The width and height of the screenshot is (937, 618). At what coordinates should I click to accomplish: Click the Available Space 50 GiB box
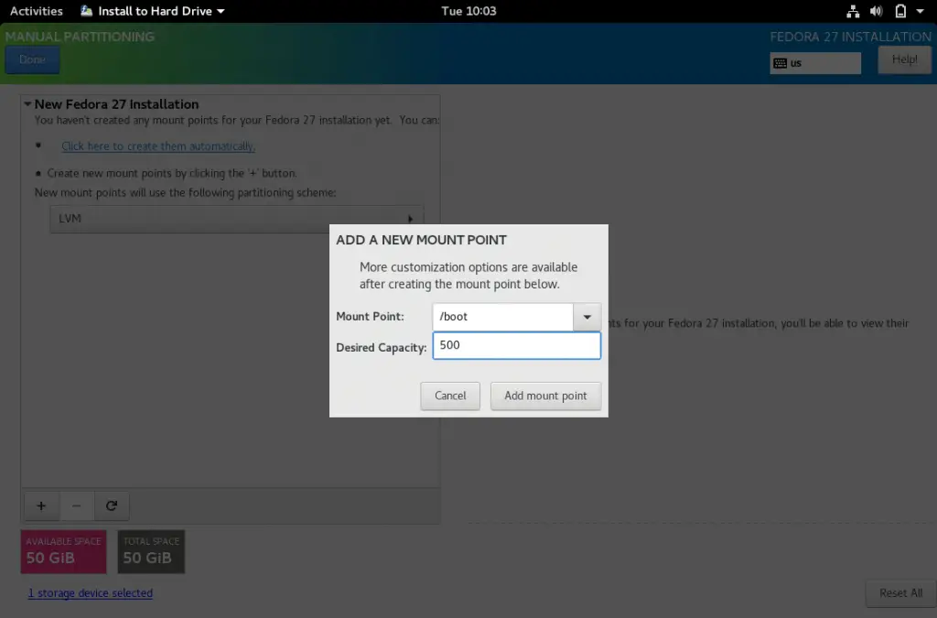[63, 552]
